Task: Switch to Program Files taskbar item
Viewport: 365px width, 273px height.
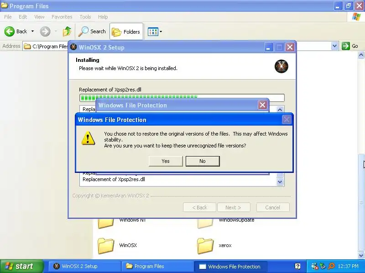Action: tap(157, 266)
